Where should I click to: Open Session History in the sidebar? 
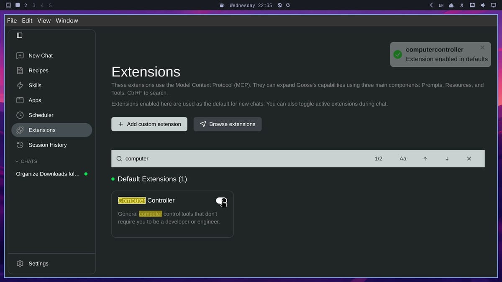pos(51,145)
